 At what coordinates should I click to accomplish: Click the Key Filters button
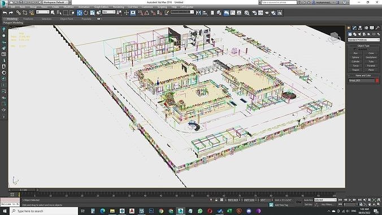tap(327, 204)
